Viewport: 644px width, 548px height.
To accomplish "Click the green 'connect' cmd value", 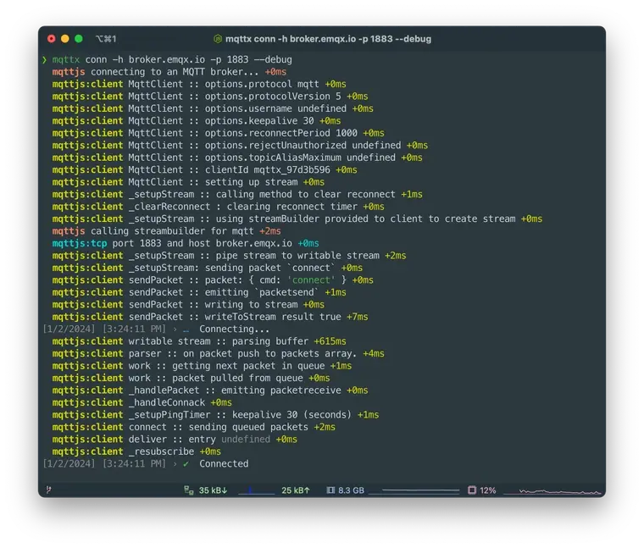I will [311, 280].
